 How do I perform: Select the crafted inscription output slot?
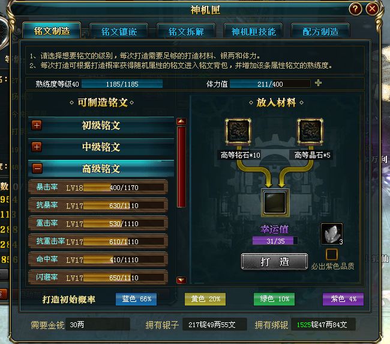[x=275, y=203]
